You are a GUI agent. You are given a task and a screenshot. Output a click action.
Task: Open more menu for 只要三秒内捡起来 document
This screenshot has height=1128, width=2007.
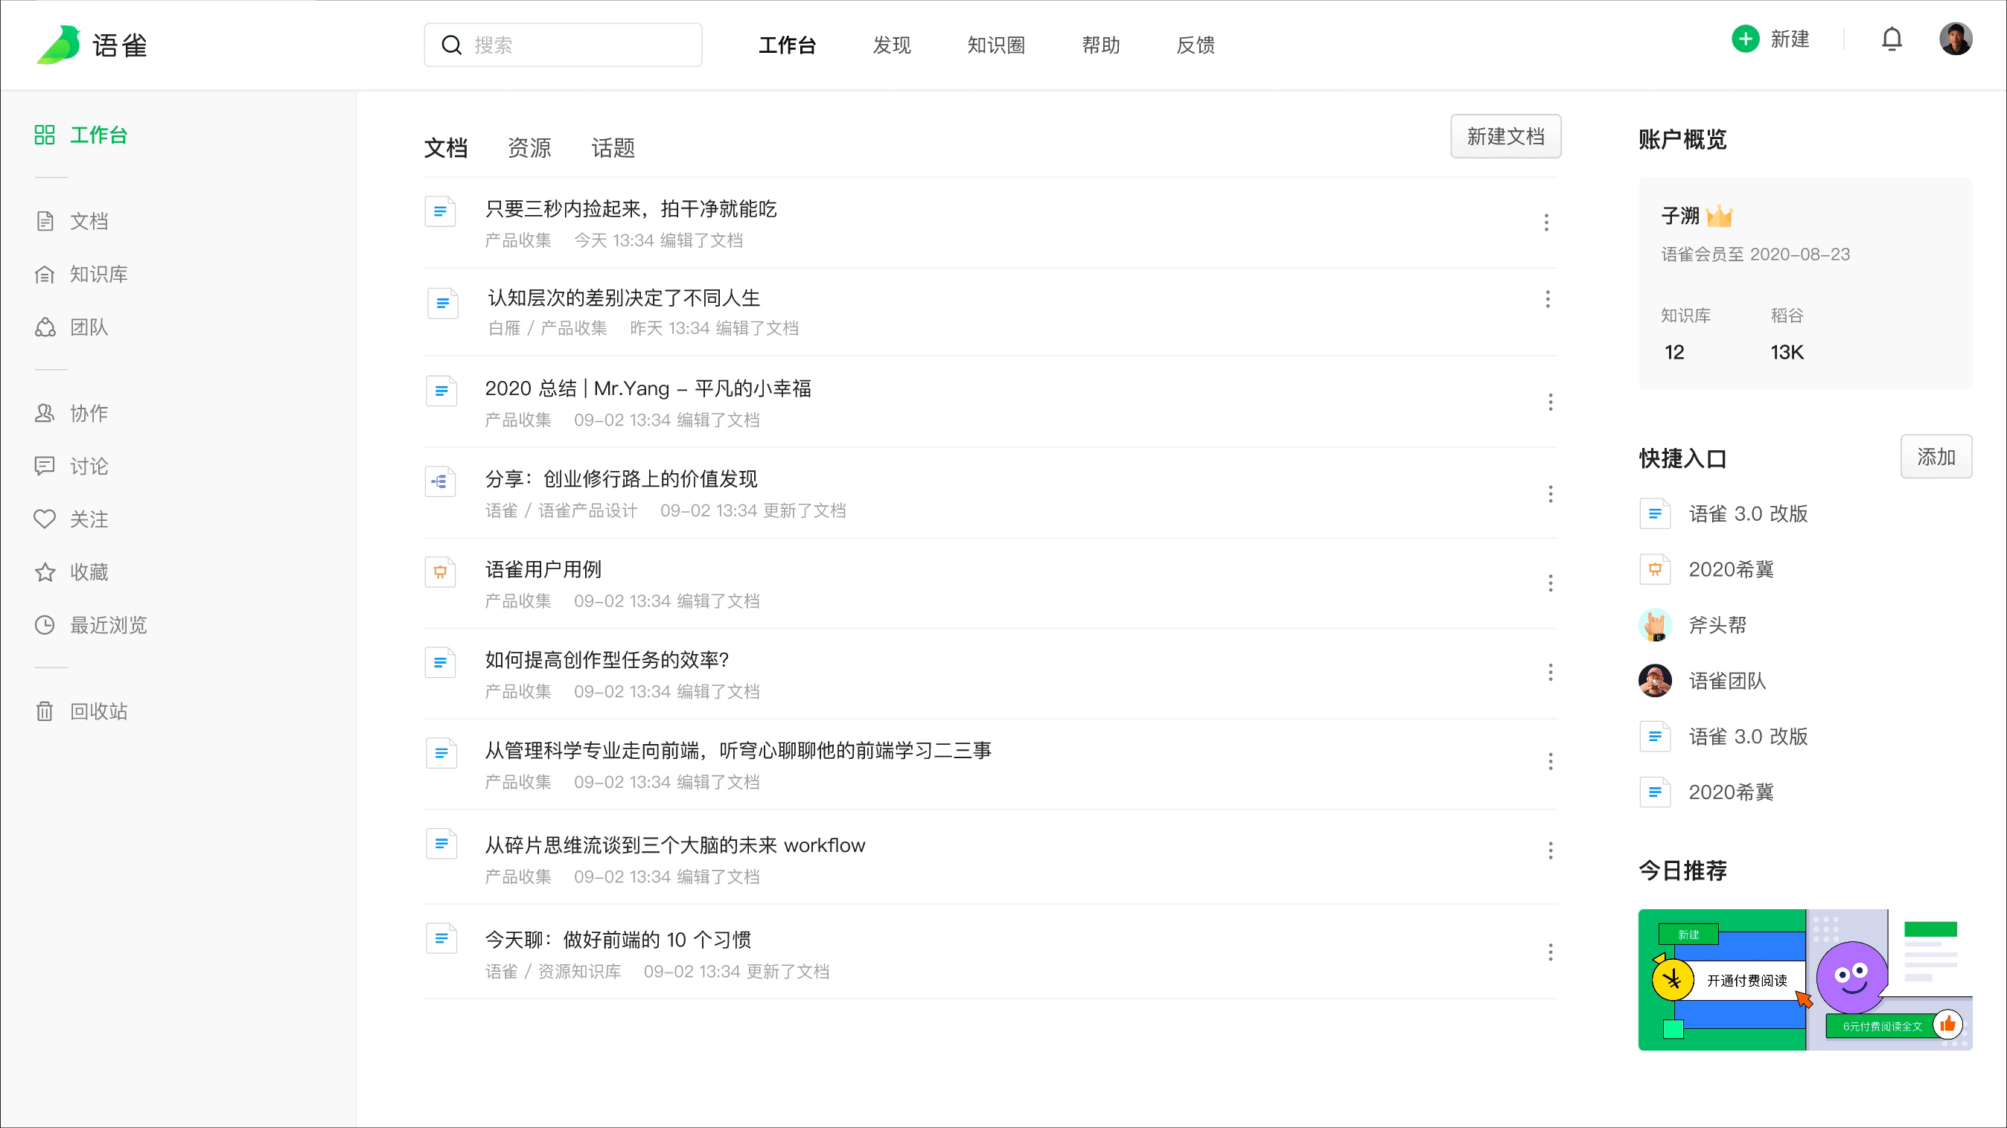point(1545,222)
